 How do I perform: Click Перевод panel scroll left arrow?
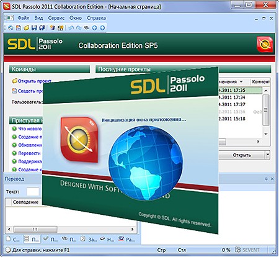9,229
